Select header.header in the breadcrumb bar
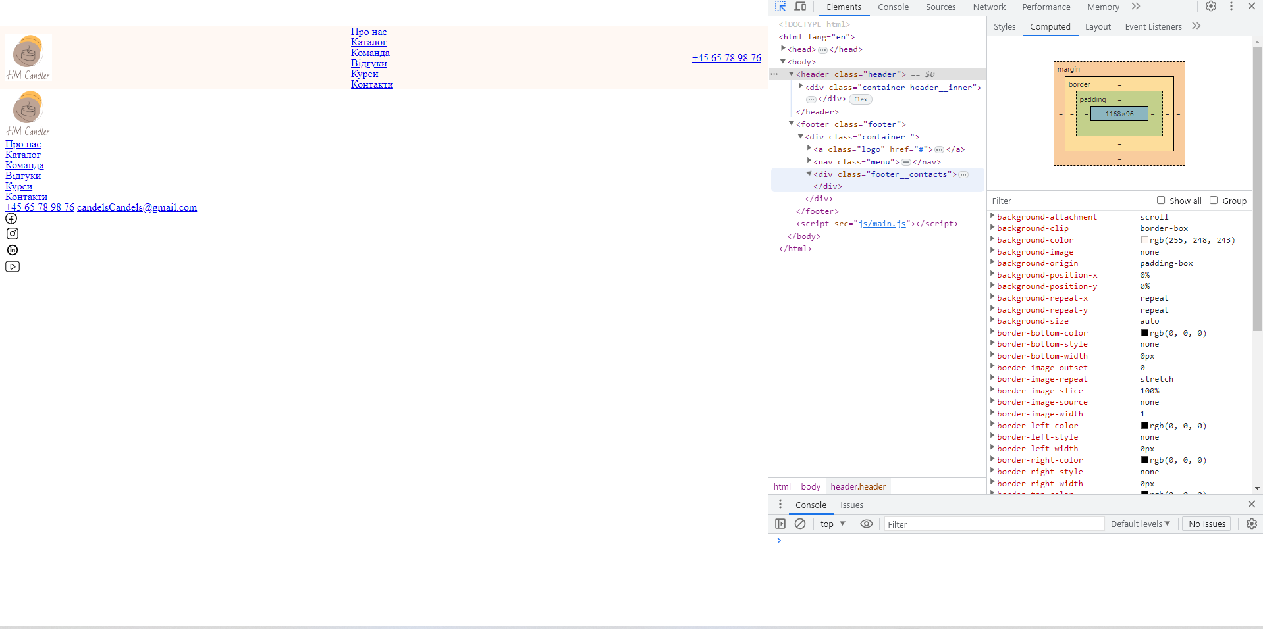The height and width of the screenshot is (629, 1263). tap(858, 486)
